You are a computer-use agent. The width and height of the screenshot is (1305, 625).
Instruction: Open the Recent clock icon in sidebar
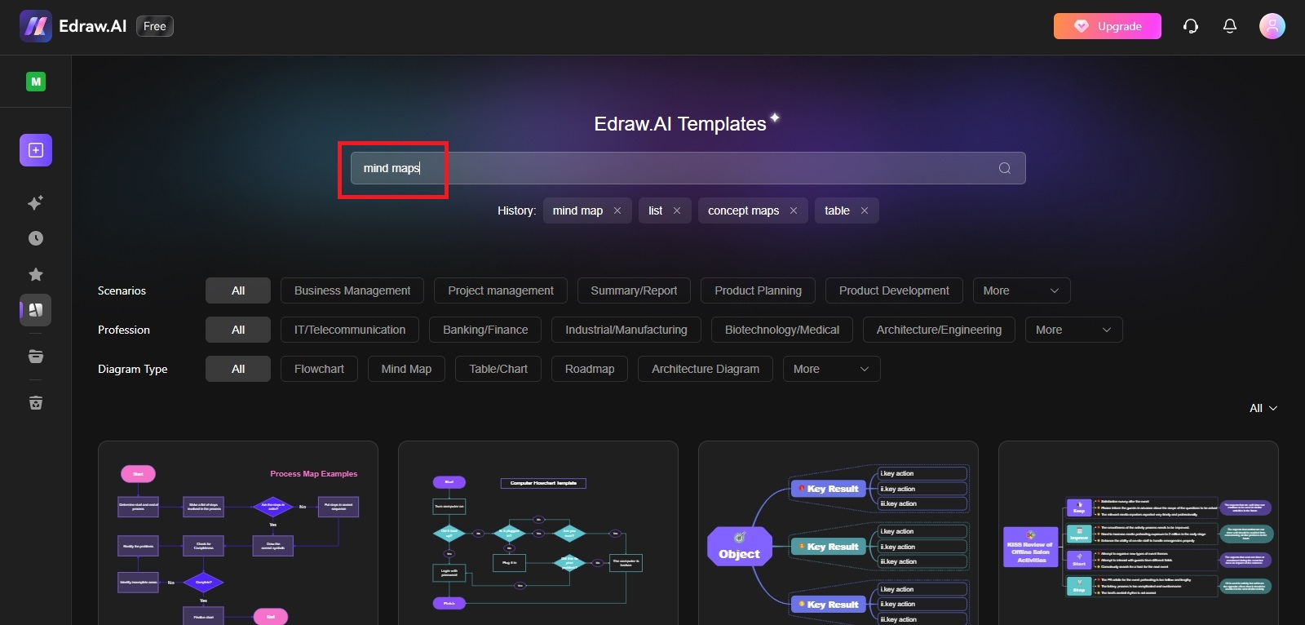[x=36, y=238]
